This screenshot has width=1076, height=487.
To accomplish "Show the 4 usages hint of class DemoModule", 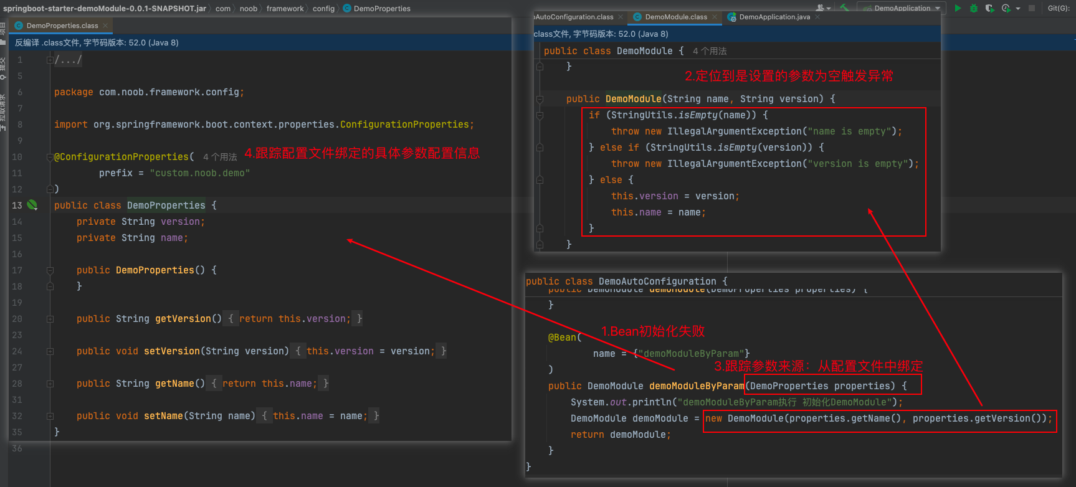I will click(710, 51).
